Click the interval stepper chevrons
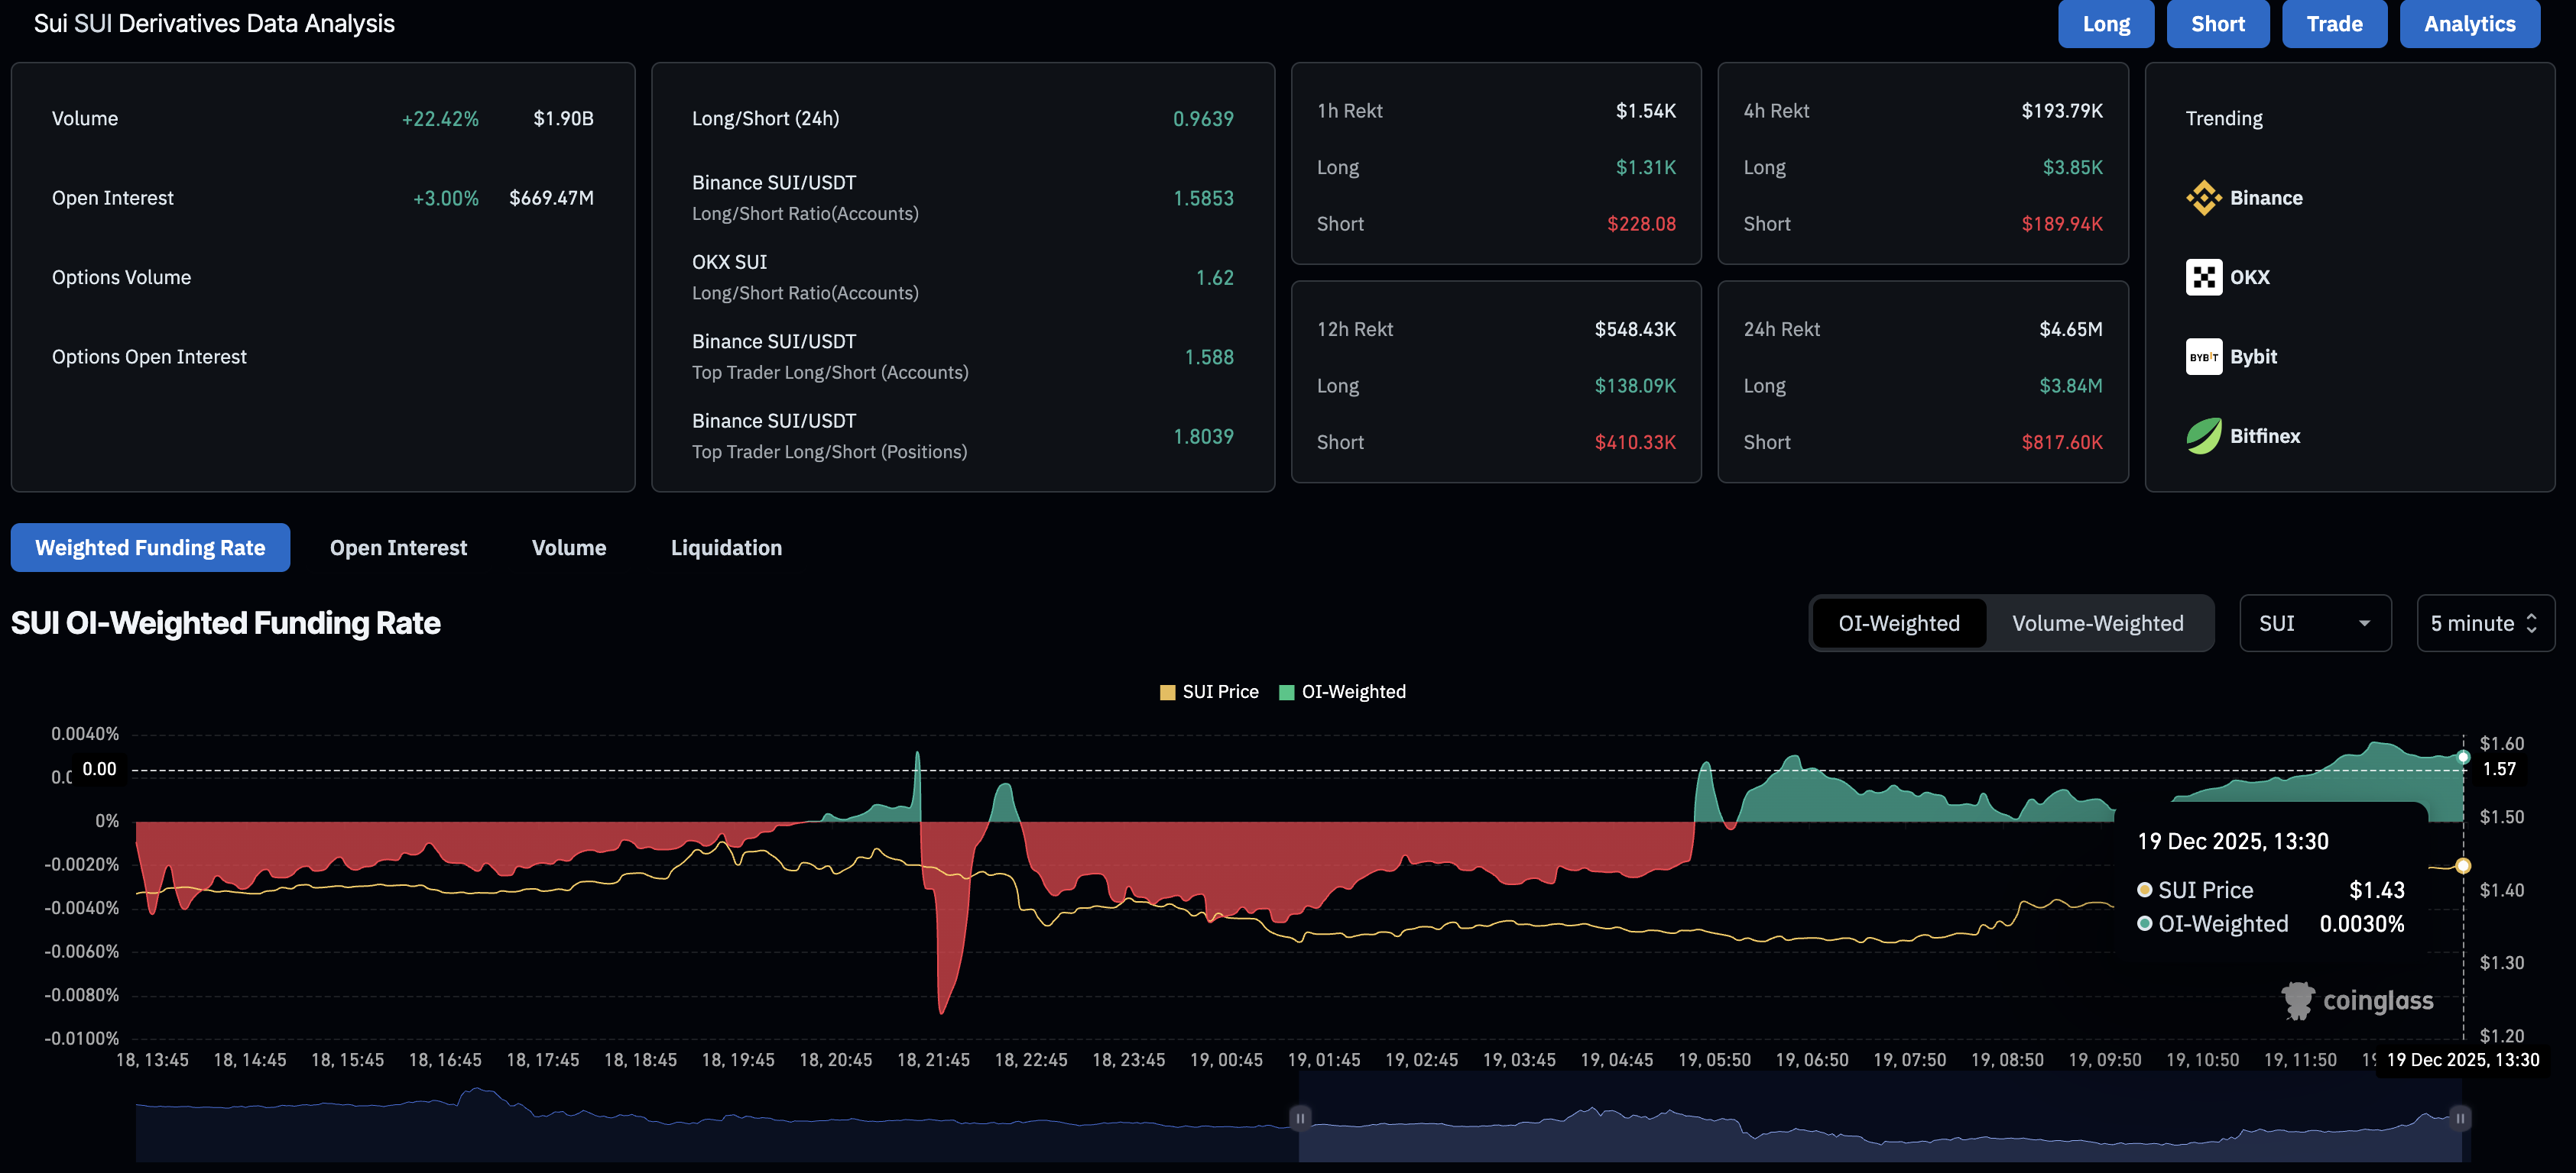 tap(2533, 622)
